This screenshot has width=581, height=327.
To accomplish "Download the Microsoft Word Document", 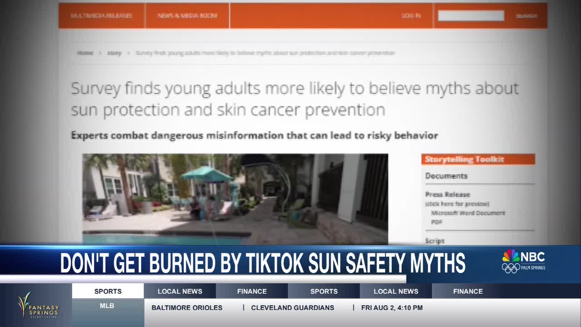I will click(x=468, y=213).
